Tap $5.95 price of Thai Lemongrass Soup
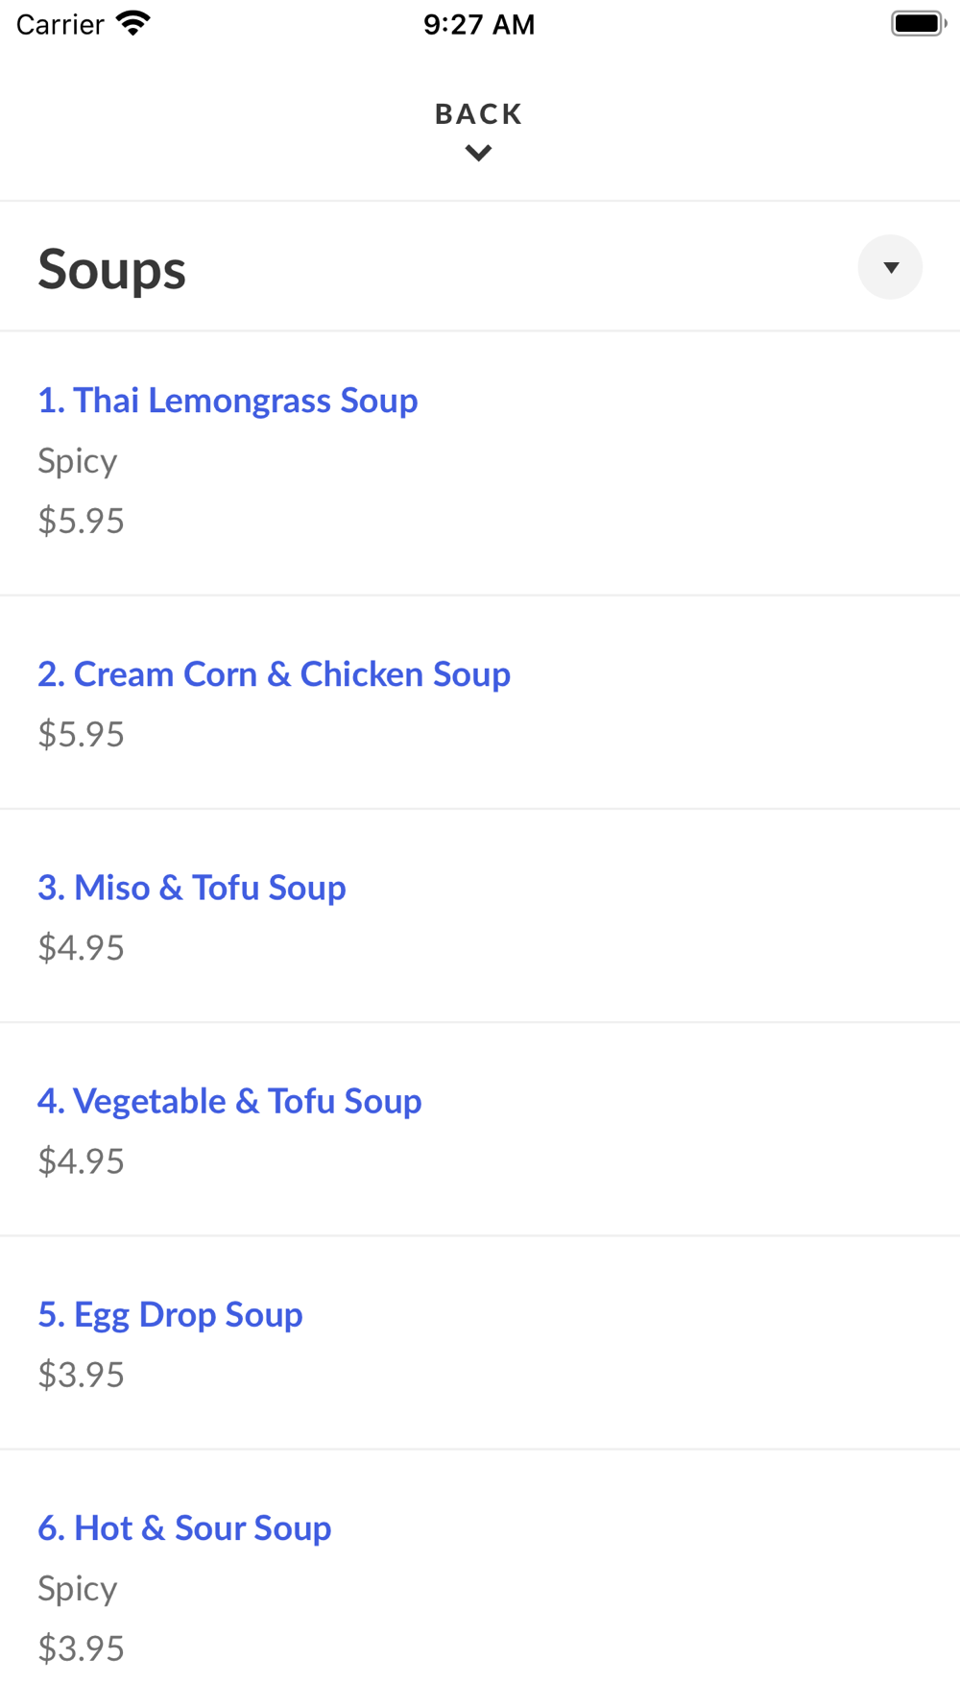Viewport: 960px width, 1708px height. [x=82, y=521]
